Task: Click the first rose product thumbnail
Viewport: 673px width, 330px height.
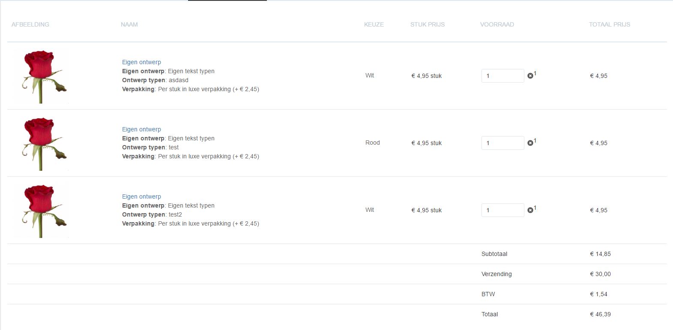Action: click(41, 76)
